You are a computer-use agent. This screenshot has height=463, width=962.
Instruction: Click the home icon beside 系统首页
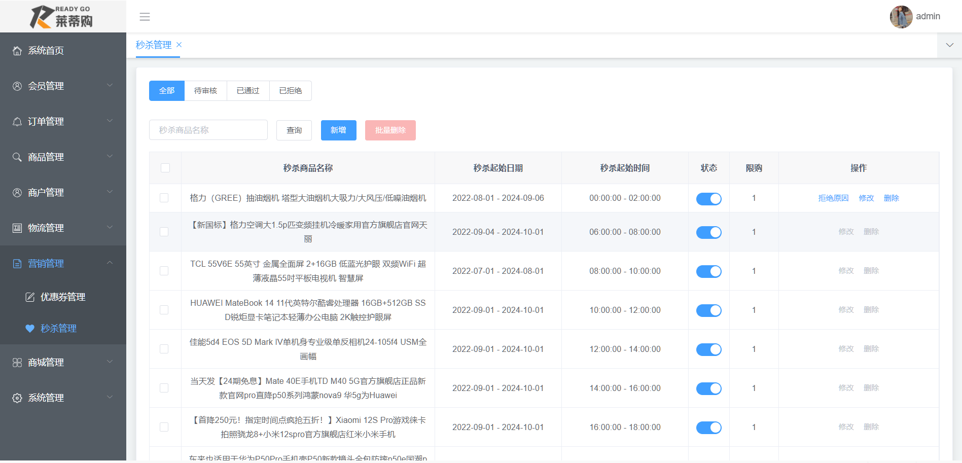(x=17, y=51)
